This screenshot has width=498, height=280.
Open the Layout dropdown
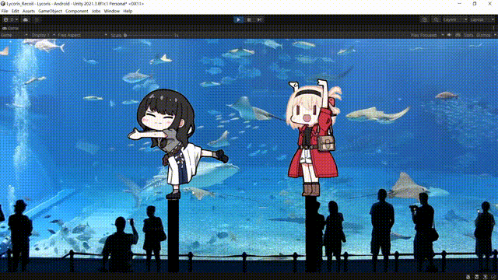(x=482, y=19)
